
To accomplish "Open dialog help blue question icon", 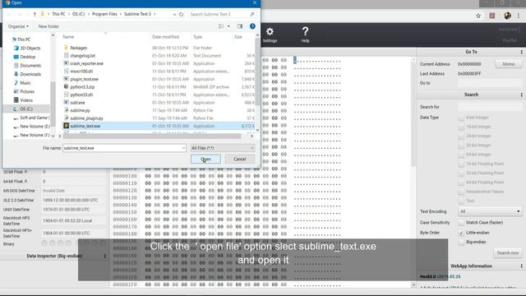I will point(252,26).
